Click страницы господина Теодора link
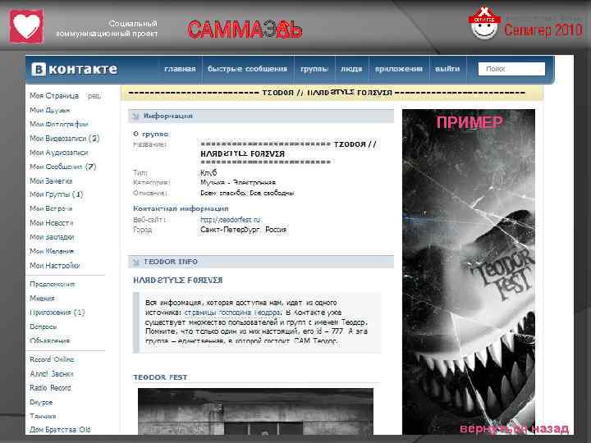 (x=232, y=313)
